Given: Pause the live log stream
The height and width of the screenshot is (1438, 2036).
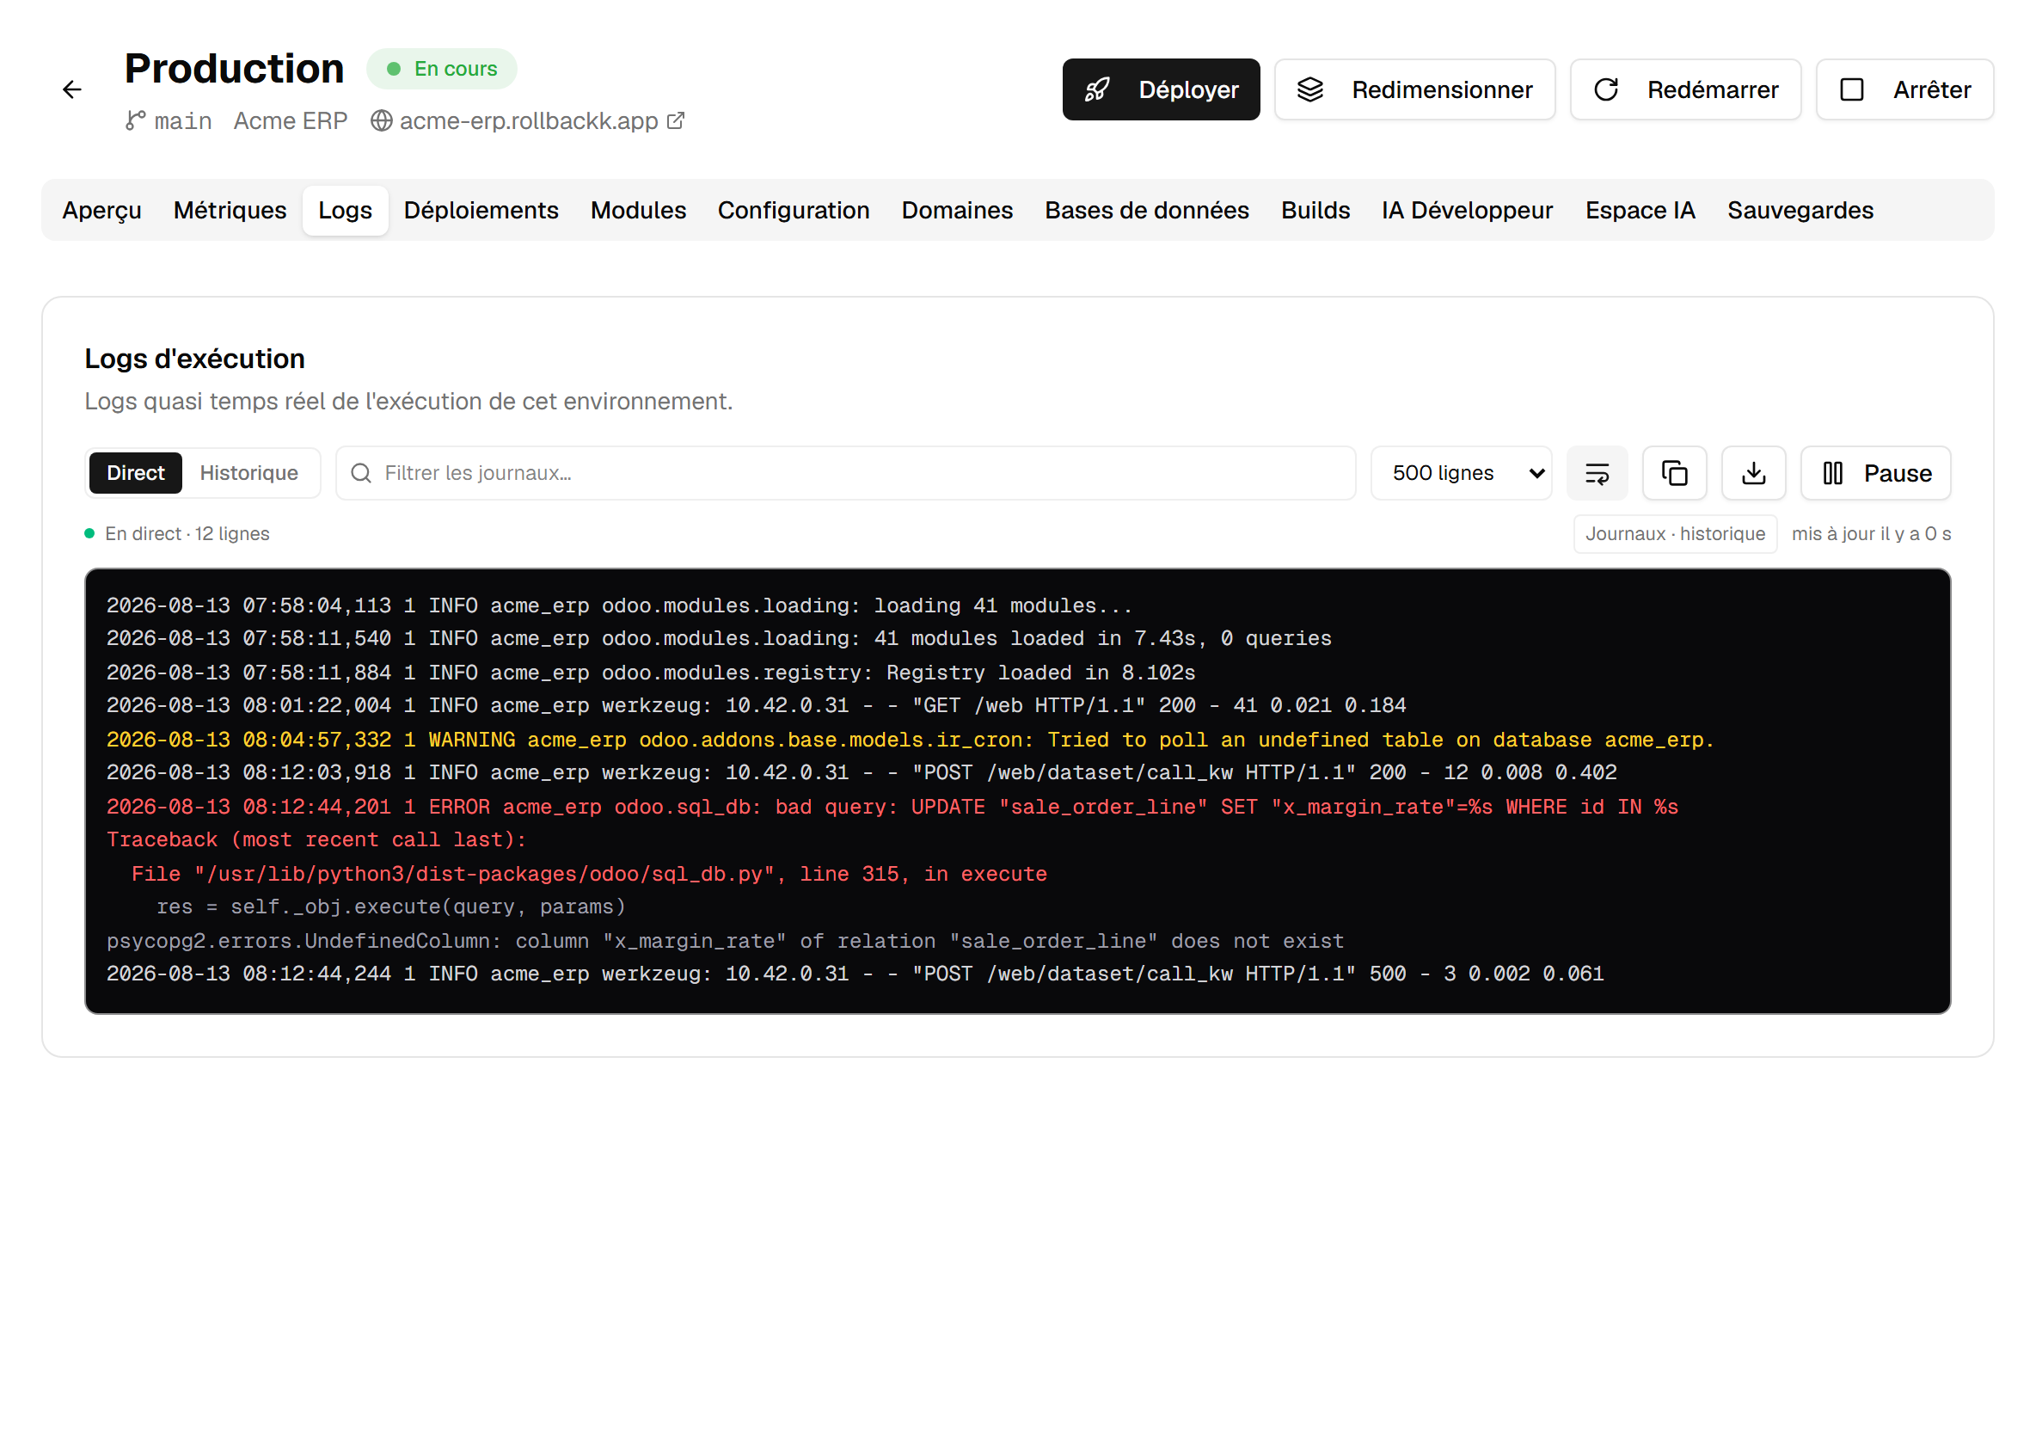Looking at the screenshot, I should [x=1875, y=474].
